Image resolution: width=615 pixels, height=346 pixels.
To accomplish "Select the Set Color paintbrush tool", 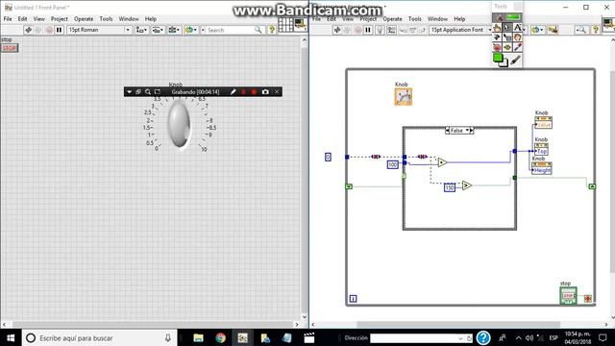I will tap(516, 60).
